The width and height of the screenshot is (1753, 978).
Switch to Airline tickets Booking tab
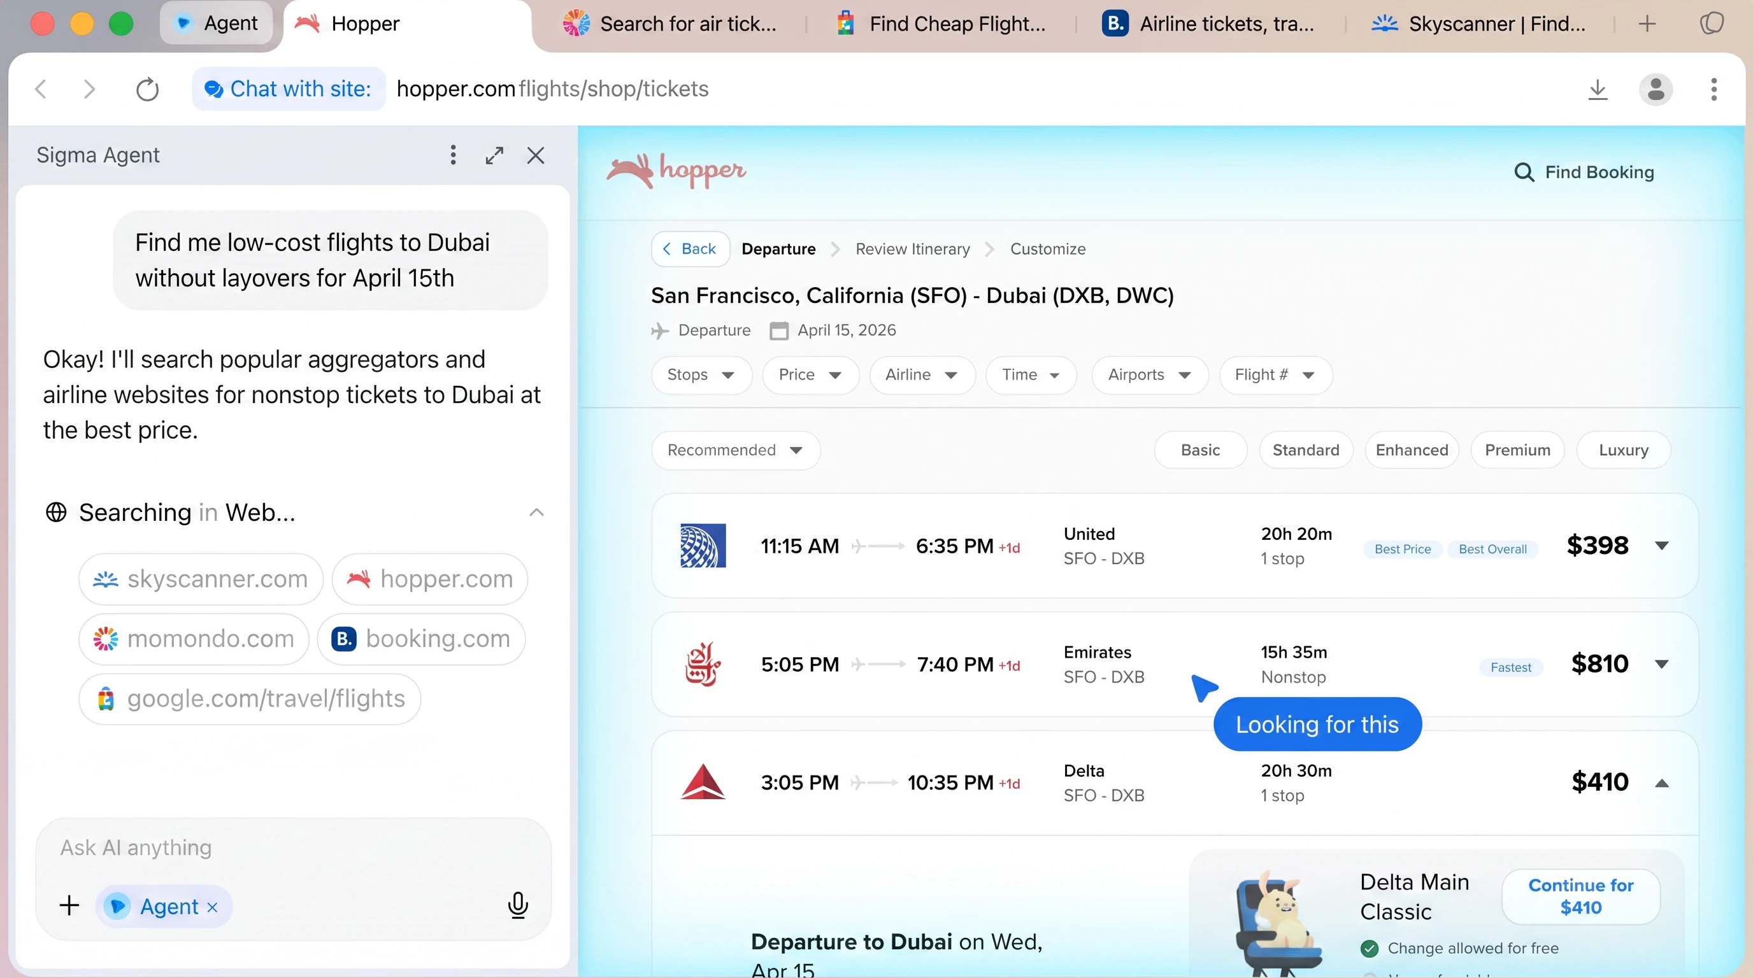coord(1208,24)
